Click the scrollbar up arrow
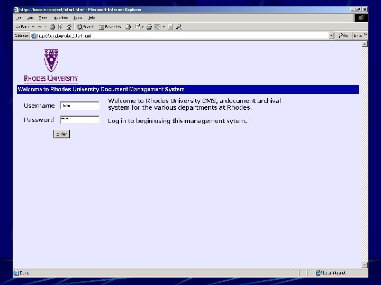Screen dimensions: 381x285 click(x=365, y=44)
